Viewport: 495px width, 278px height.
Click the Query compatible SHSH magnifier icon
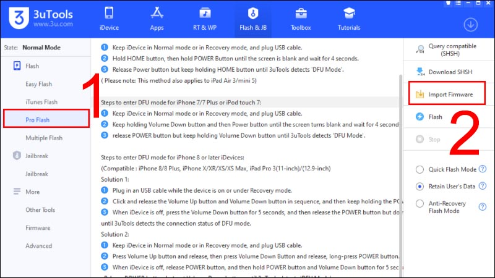point(420,50)
